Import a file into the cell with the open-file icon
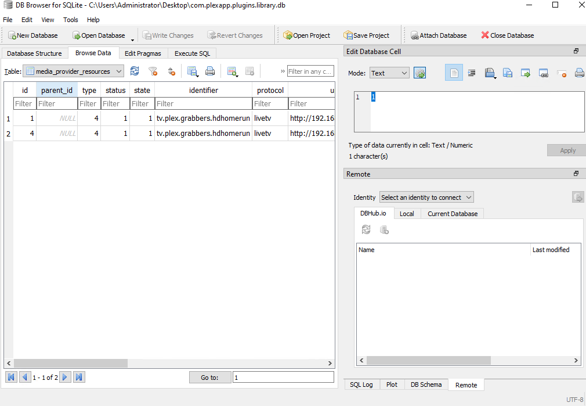586x406 pixels. click(489, 73)
